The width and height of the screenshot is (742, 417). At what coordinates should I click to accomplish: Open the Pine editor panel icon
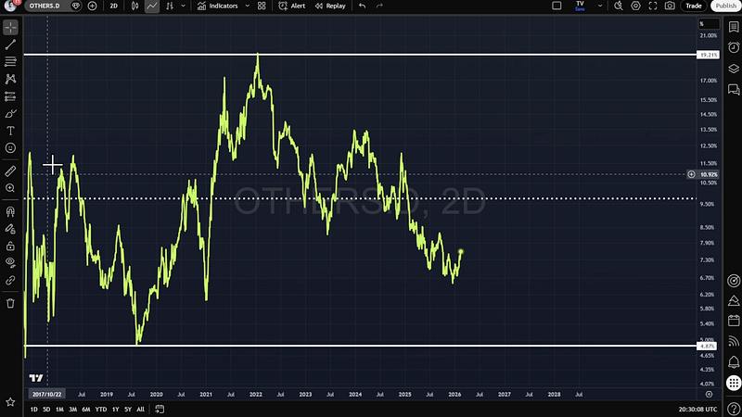[734, 300]
